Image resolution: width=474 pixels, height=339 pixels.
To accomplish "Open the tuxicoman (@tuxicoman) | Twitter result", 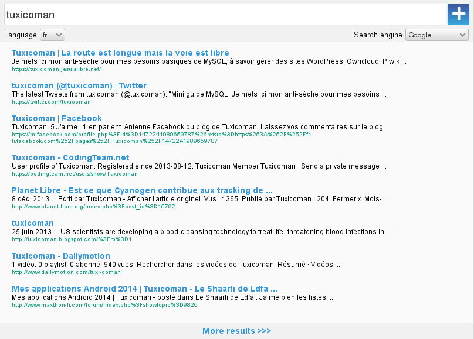I will click(79, 85).
